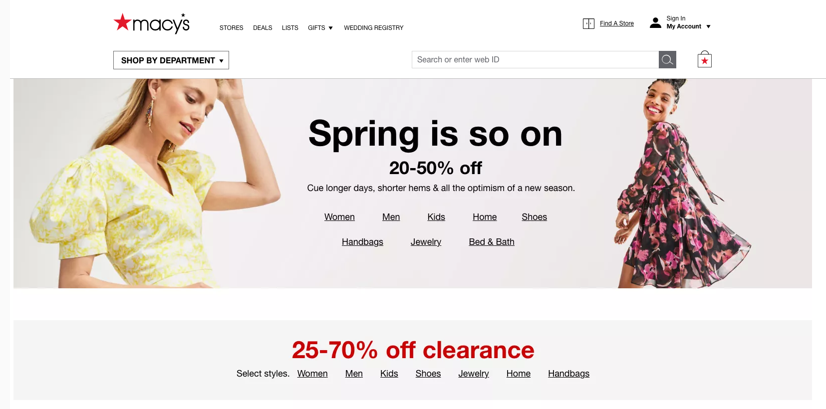
Task: Click the account person icon
Action: (655, 23)
